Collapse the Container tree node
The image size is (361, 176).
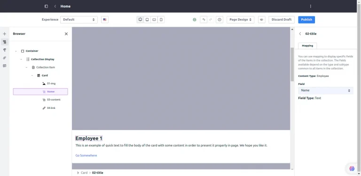(16, 51)
